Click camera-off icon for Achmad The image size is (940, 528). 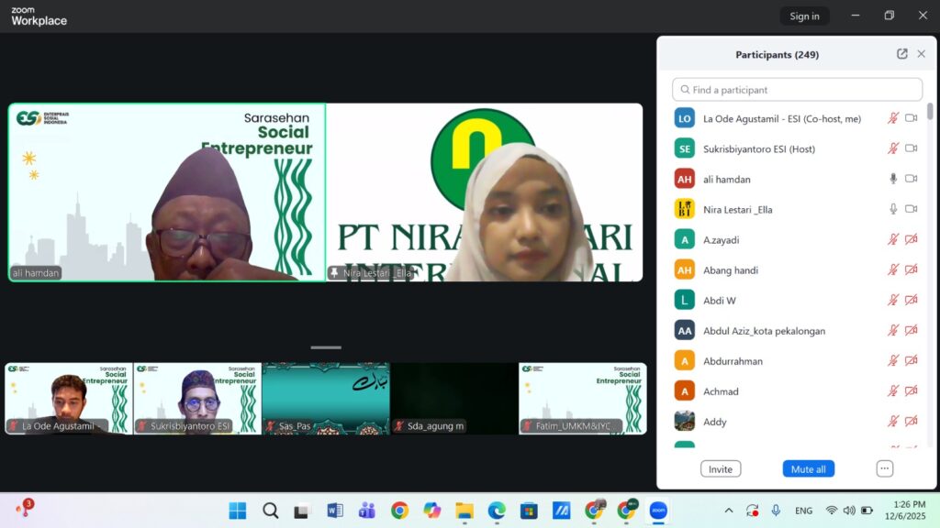click(x=911, y=391)
